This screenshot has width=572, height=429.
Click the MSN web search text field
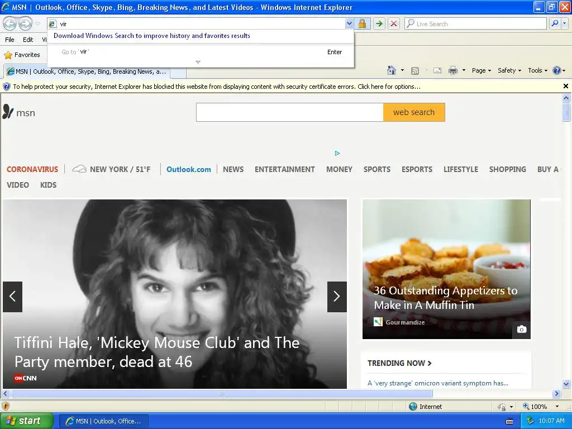(x=290, y=112)
